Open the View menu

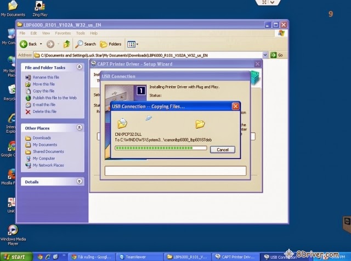point(46,33)
